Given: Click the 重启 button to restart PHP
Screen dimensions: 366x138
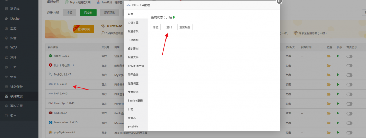Looking at the screenshot, I should (x=169, y=27).
